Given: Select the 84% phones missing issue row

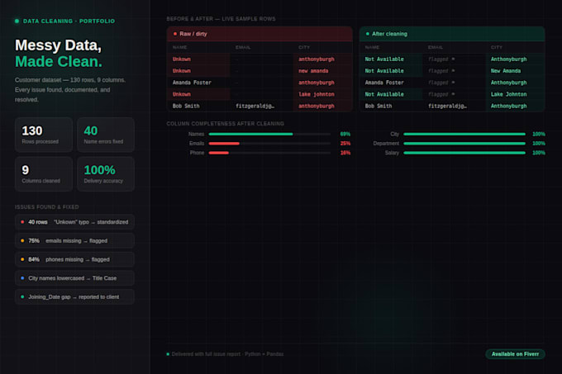Looking at the screenshot, I should tap(74, 259).
